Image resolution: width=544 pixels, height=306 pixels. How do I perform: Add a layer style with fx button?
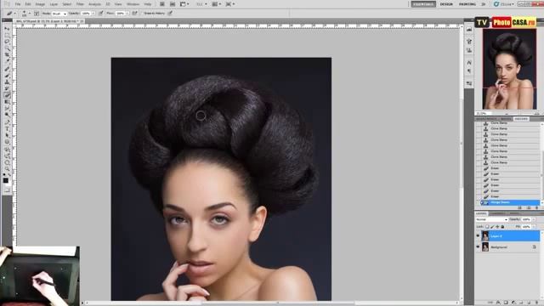498,303
